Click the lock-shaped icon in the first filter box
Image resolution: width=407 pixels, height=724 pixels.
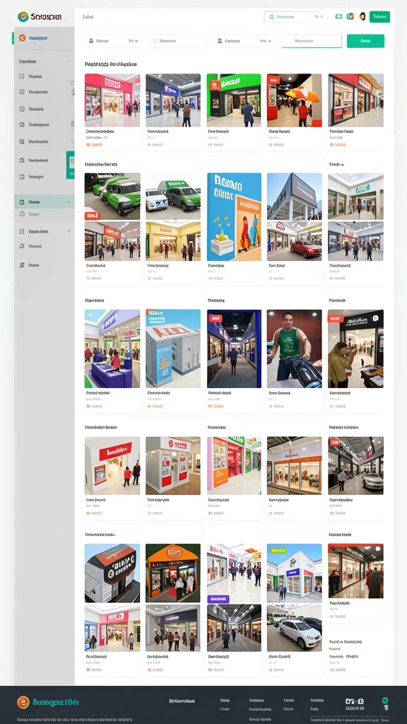91,40
